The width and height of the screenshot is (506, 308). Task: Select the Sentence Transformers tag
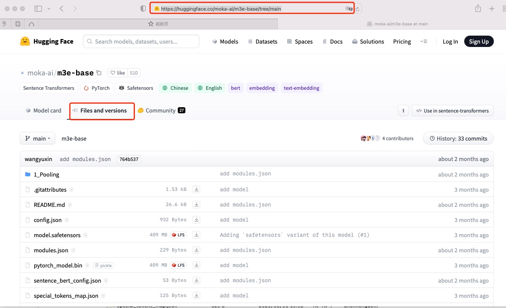click(x=49, y=88)
